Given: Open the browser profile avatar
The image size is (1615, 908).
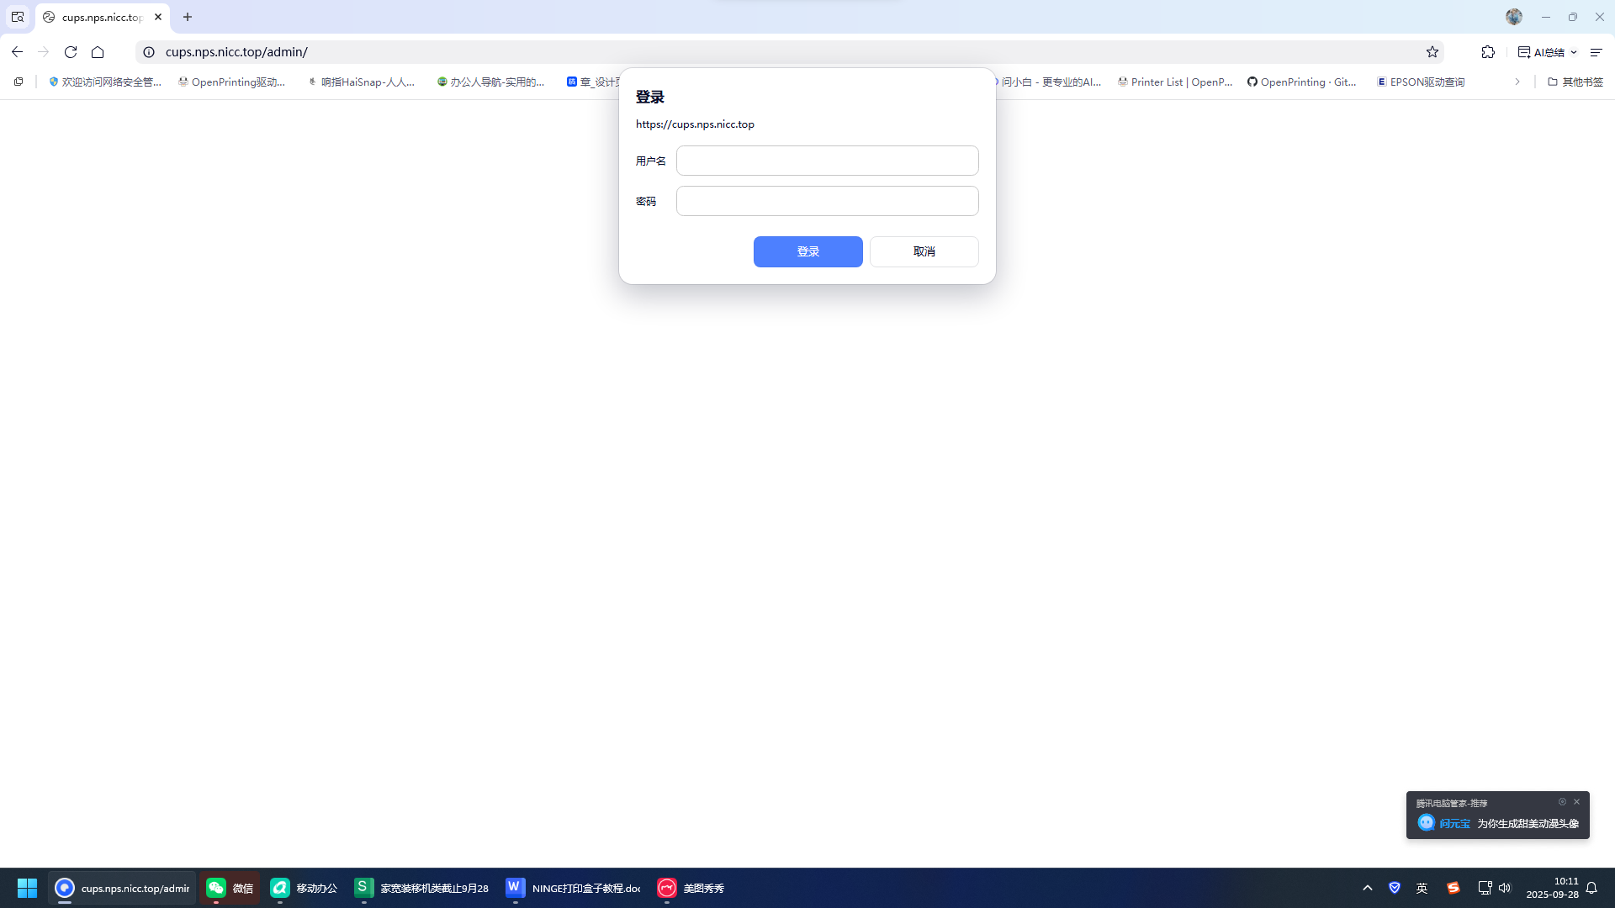Looking at the screenshot, I should (x=1514, y=17).
